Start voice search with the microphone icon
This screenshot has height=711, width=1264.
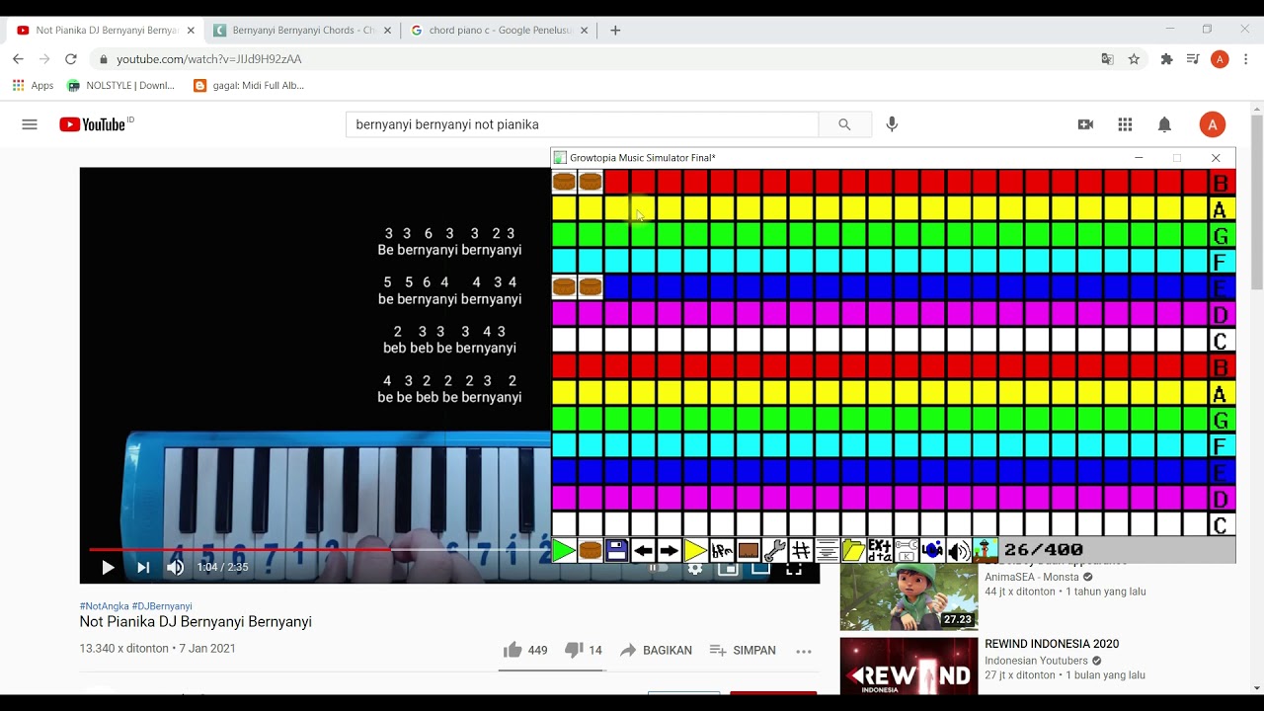point(892,124)
